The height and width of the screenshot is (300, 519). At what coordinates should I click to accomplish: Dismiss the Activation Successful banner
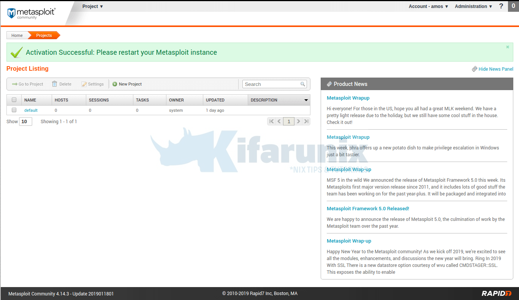pos(508,47)
